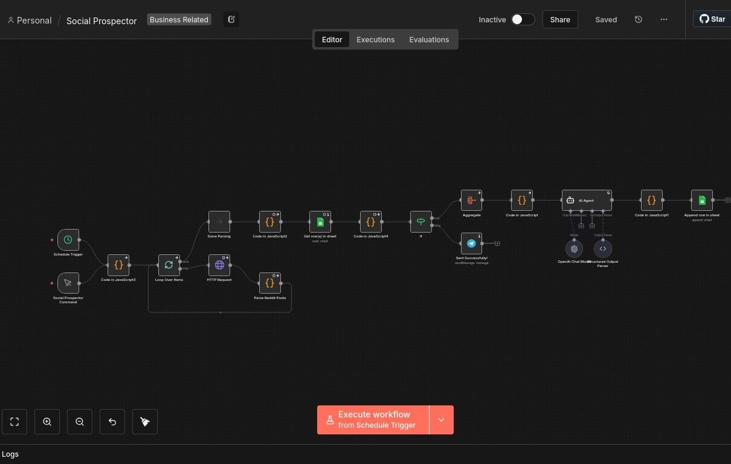The height and width of the screenshot is (464, 731).
Task: Select the Aggregate node
Action: coord(472,201)
